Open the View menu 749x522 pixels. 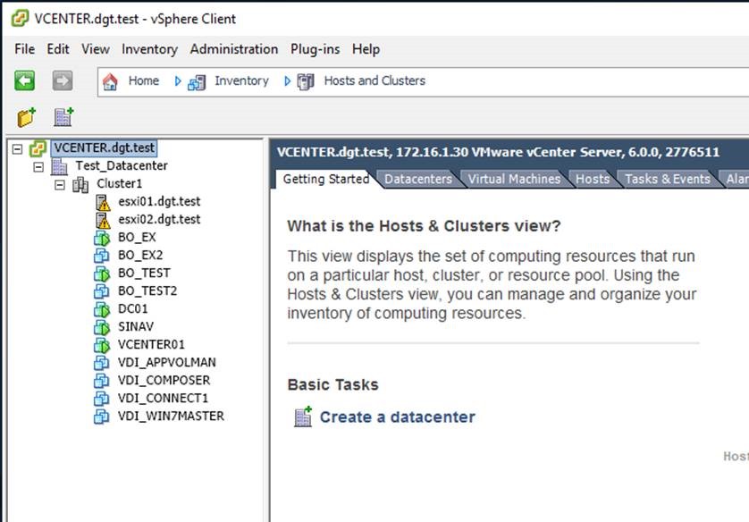click(x=95, y=49)
